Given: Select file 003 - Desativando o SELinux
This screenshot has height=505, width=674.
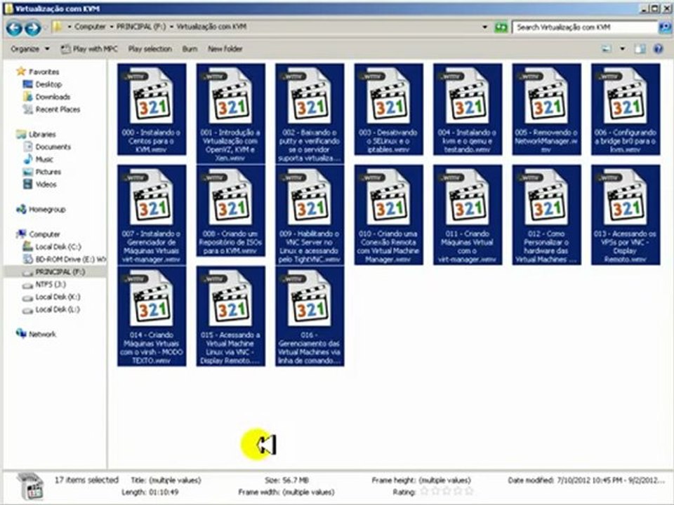Looking at the screenshot, I should point(388,109).
